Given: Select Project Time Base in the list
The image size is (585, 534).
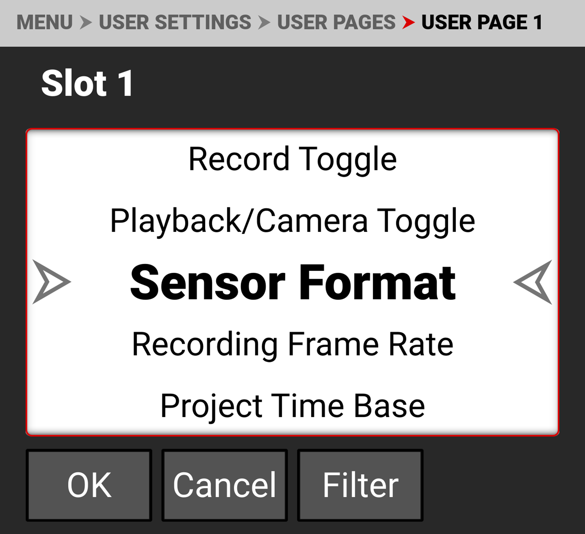Looking at the screenshot, I should (292, 406).
